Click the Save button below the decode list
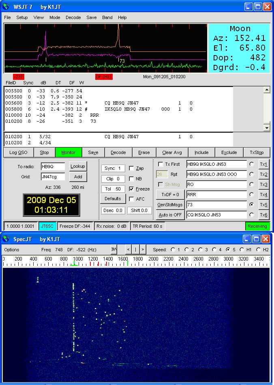The width and height of the screenshot is (274, 385). click(93, 152)
